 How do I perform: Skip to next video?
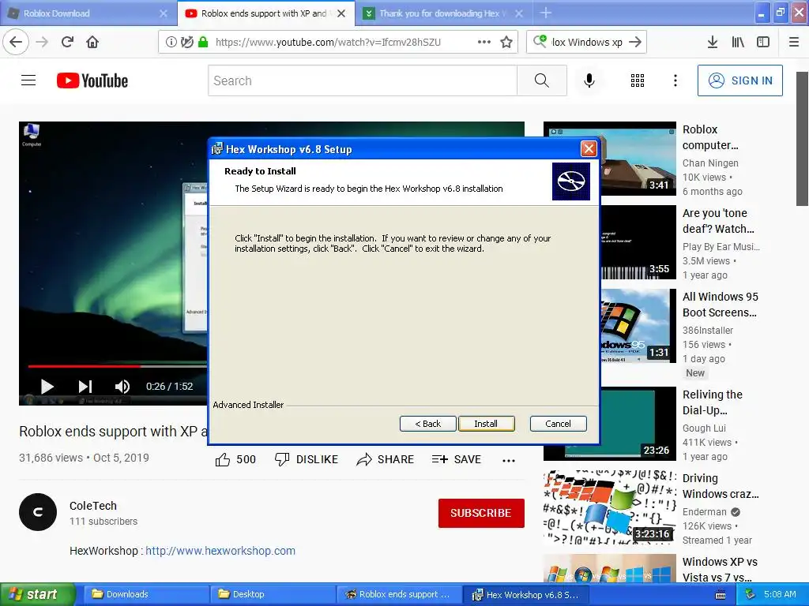click(x=85, y=387)
